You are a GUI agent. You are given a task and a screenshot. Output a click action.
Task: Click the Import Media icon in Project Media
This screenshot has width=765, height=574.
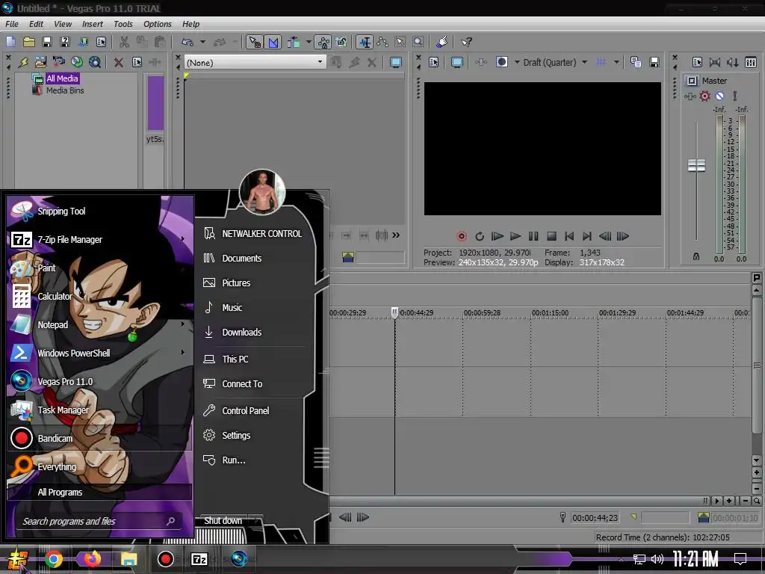(x=41, y=62)
